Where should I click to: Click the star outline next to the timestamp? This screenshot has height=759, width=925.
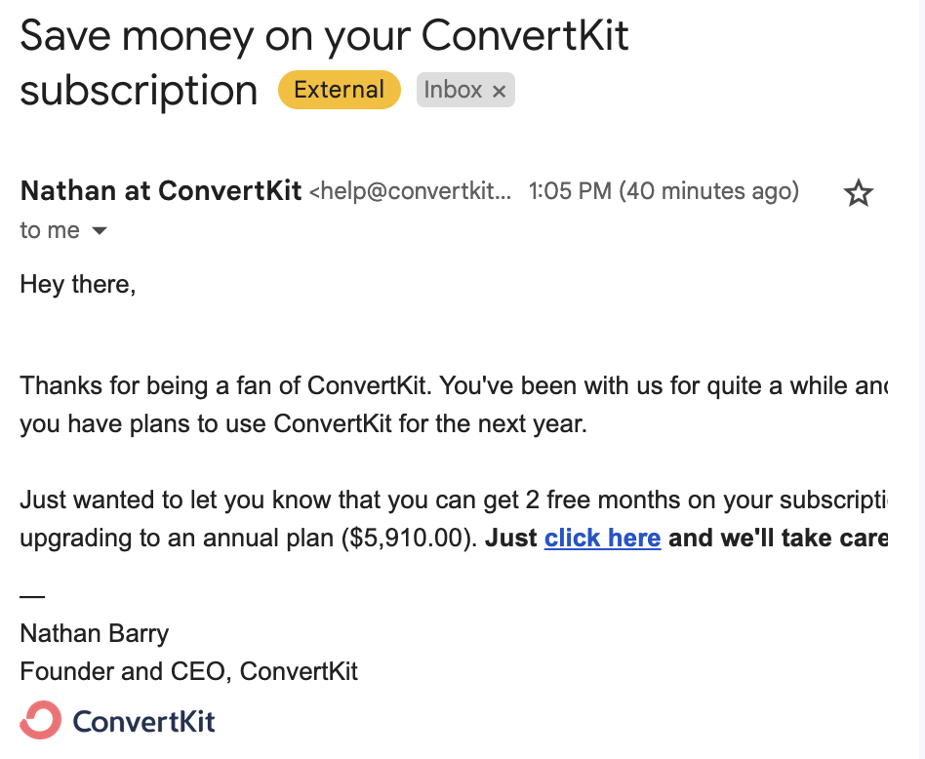tap(858, 193)
